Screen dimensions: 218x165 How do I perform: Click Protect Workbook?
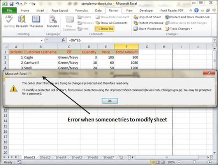pyautogui.click(x=148, y=23)
